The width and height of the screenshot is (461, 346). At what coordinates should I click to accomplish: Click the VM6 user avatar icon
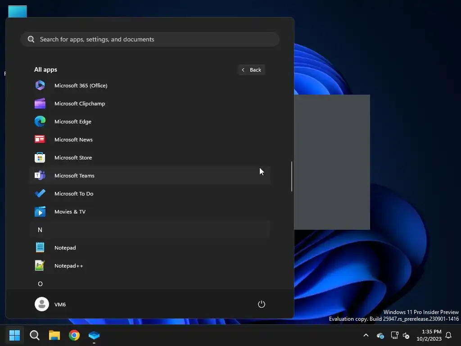[42, 304]
